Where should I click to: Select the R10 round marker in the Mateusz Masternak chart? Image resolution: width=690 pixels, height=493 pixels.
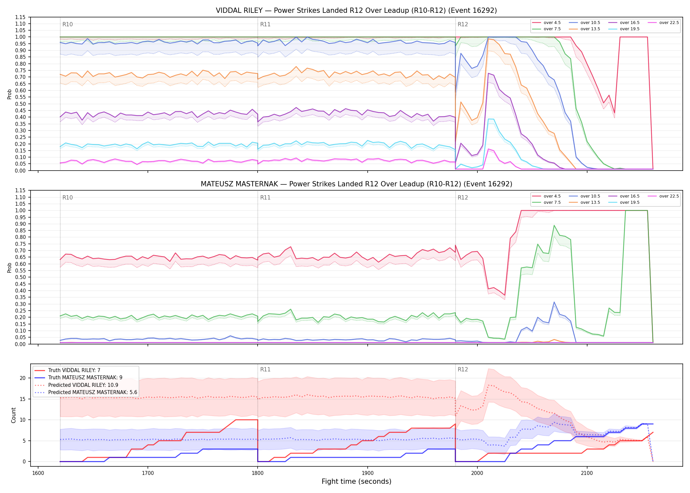68,198
